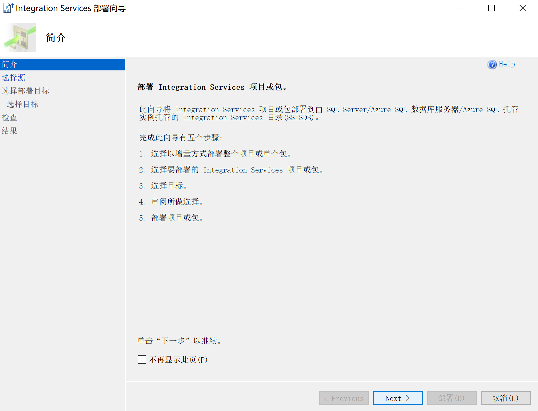Click the bold heading '部署 Integration Services 项目或包。'
The image size is (538, 411).
point(212,87)
